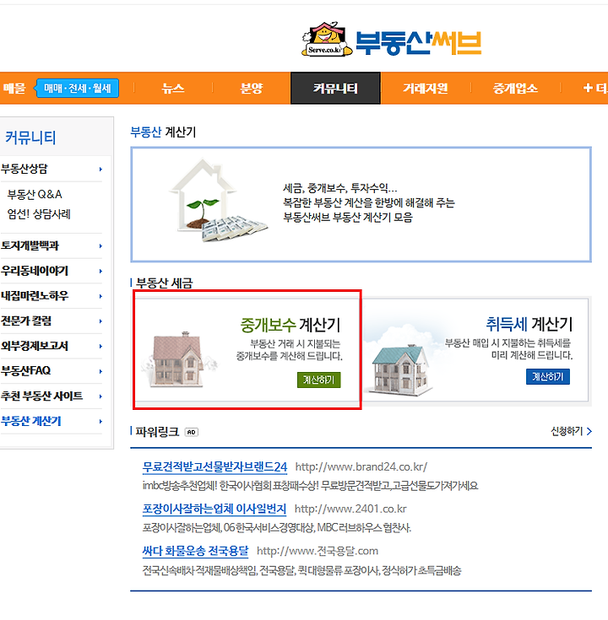The height and width of the screenshot is (620, 608).
Task: Open the 포장이사잘하는업체 이사임번지 link
Action: [214, 509]
